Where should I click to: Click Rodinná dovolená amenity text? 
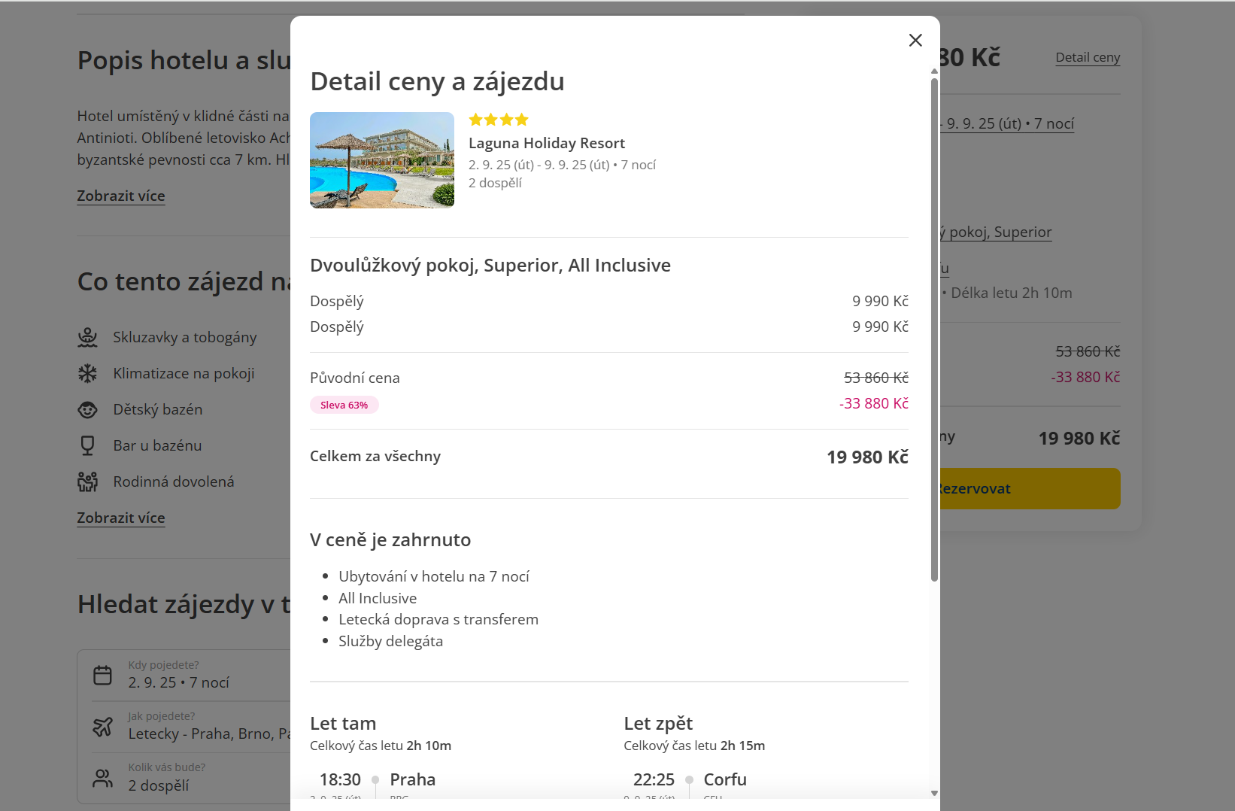pos(174,481)
